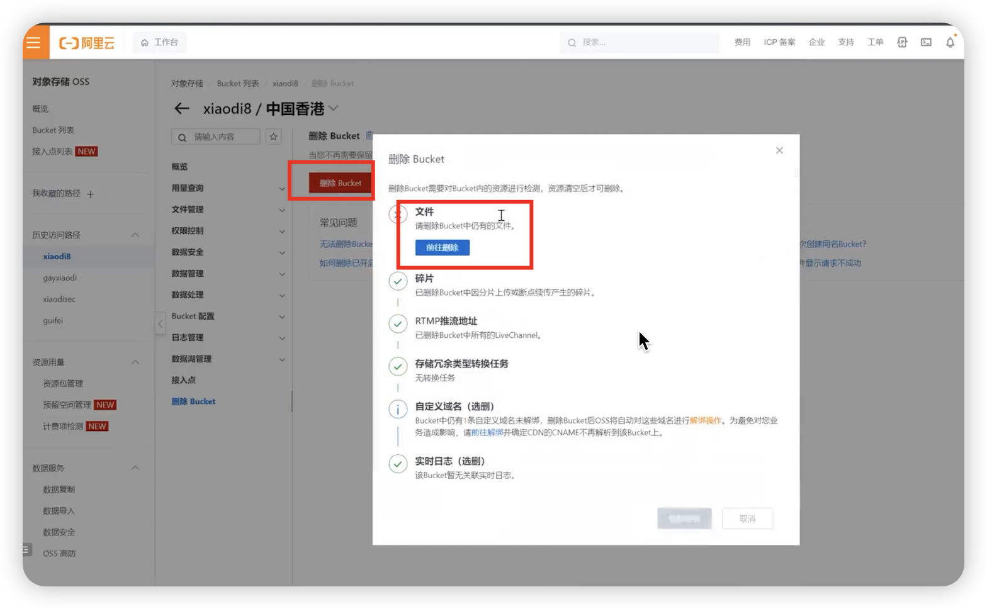Open the 工作台 workbench button
The width and height of the screenshot is (987, 609).
[x=159, y=42]
